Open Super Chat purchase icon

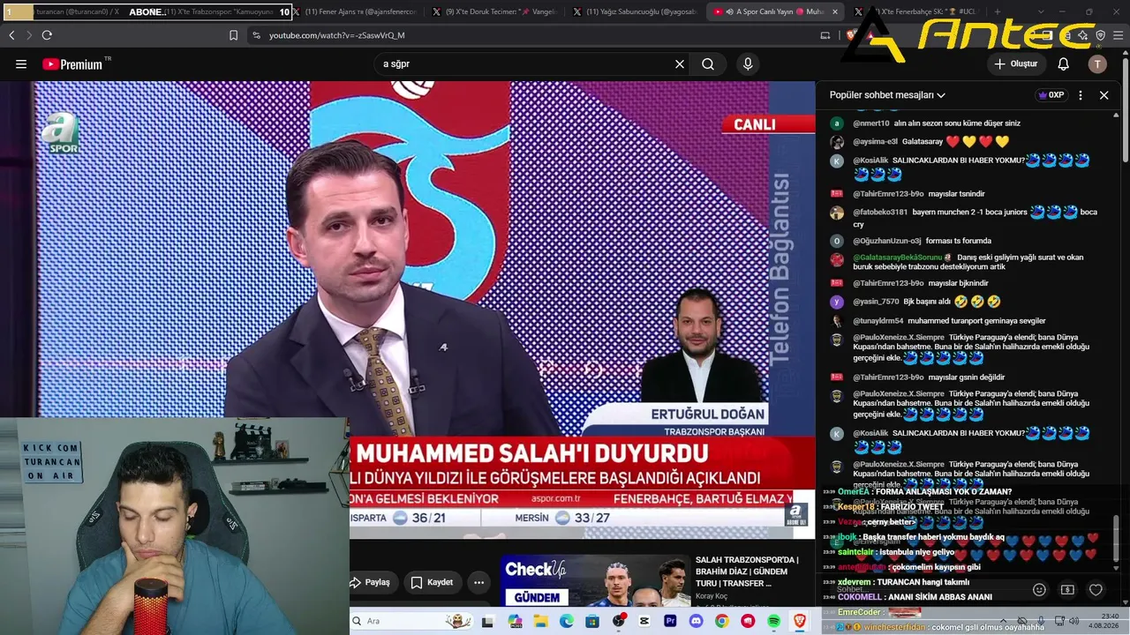(x=1067, y=589)
